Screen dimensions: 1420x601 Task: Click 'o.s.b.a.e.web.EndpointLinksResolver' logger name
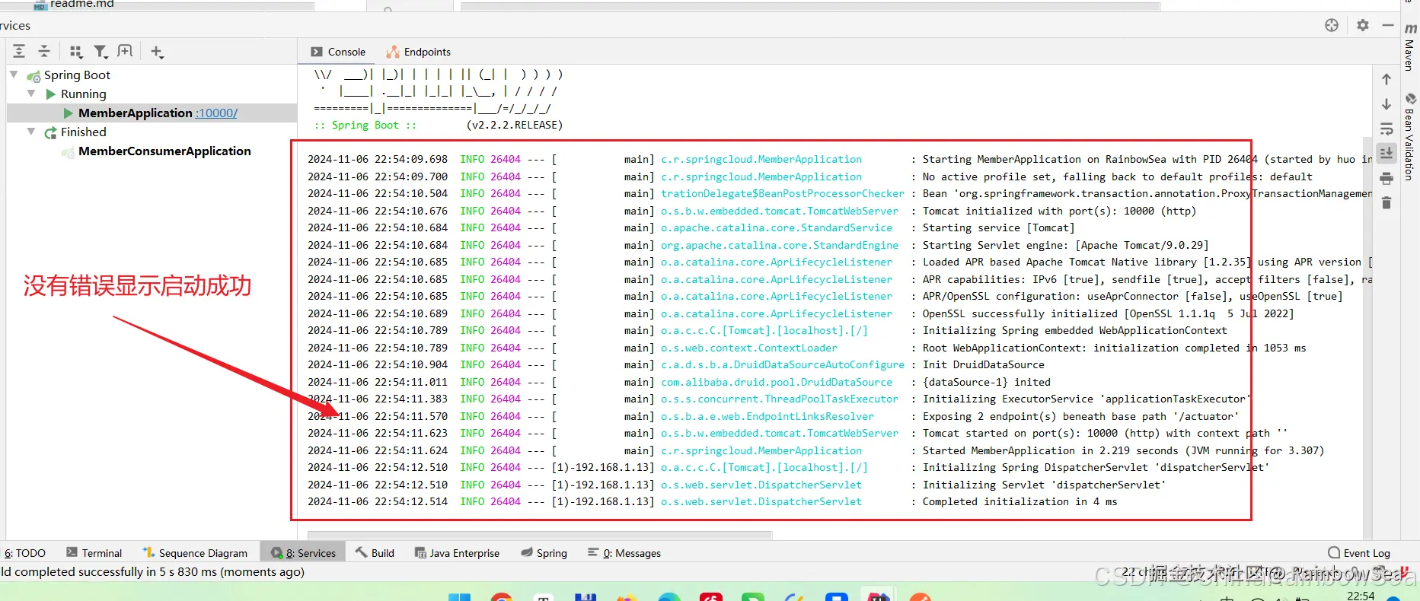pos(767,416)
